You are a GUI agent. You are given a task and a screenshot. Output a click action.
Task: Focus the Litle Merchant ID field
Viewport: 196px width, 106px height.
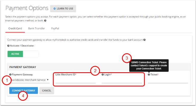pyautogui.click(x=76, y=80)
